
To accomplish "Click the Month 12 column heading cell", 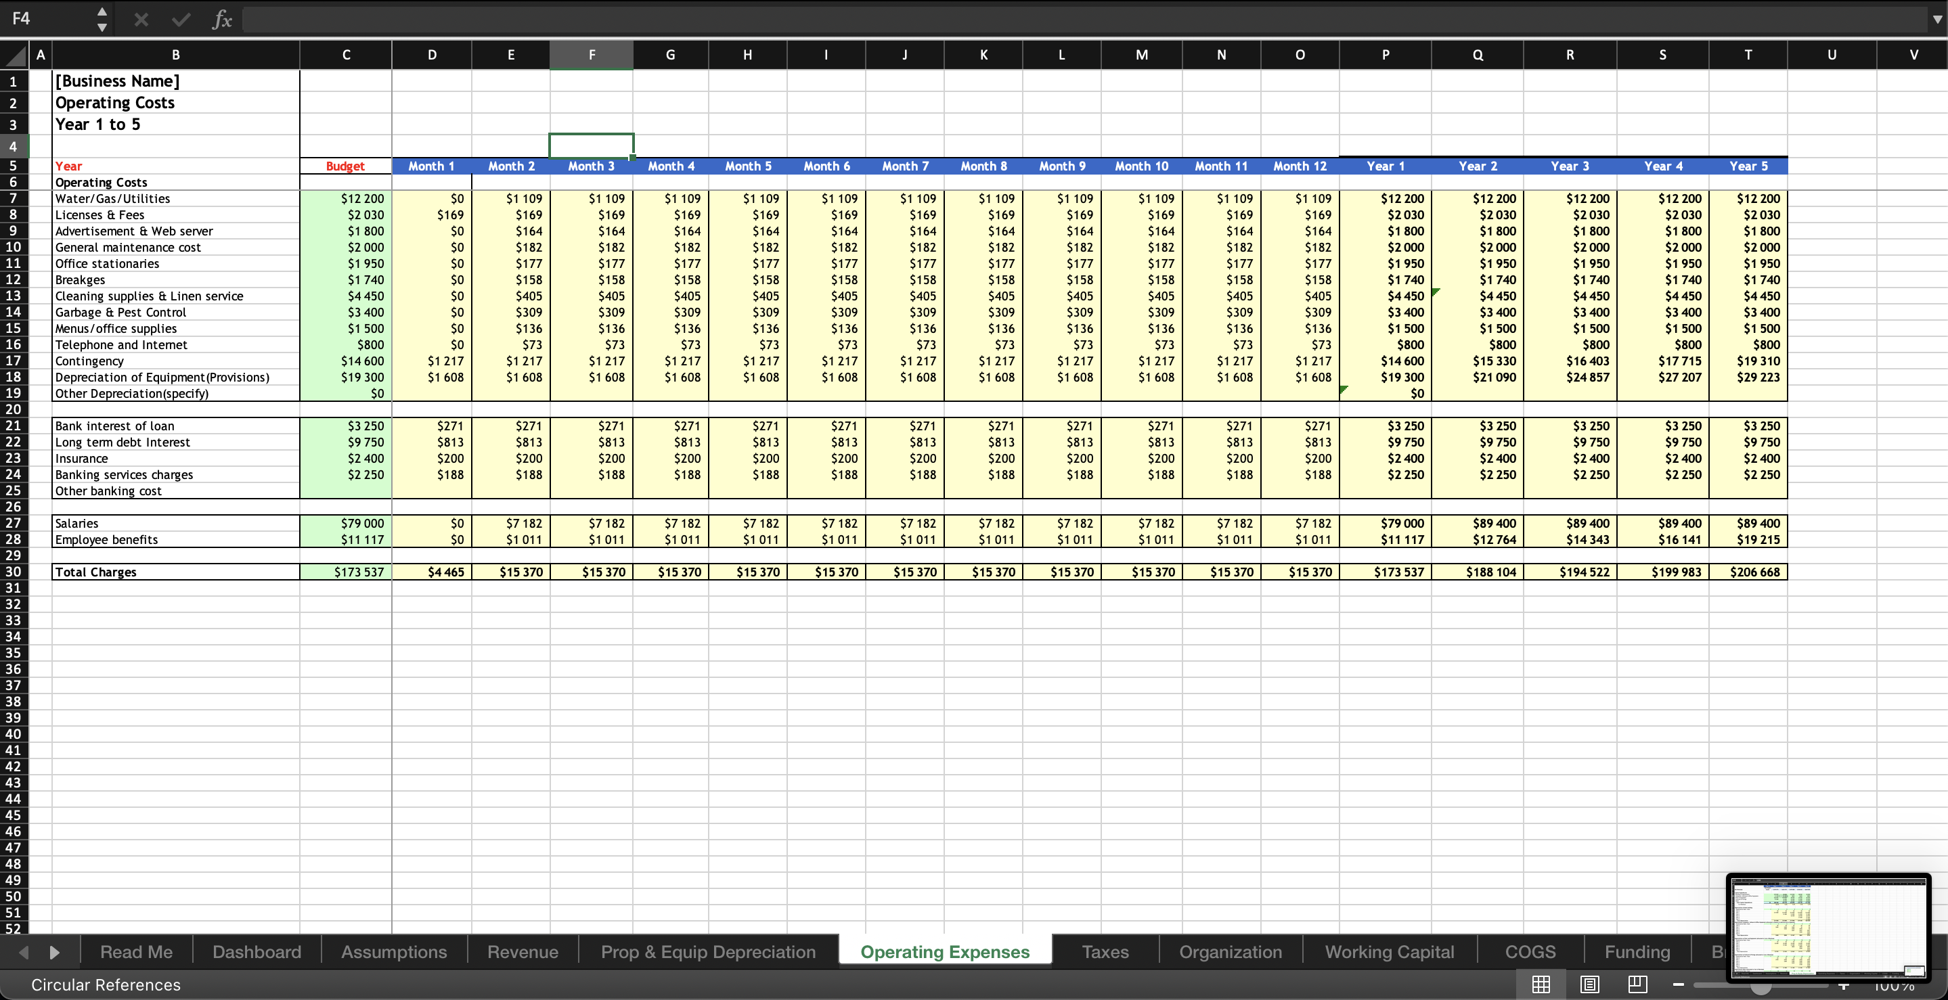I will tap(1299, 166).
